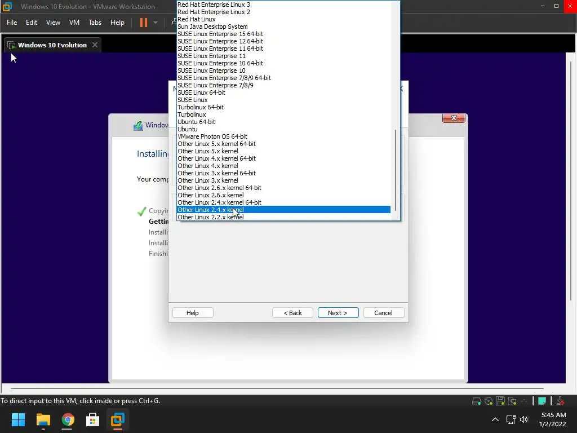Image resolution: width=577 pixels, height=433 pixels.
Task: Click the < Back button
Action: 292,312
